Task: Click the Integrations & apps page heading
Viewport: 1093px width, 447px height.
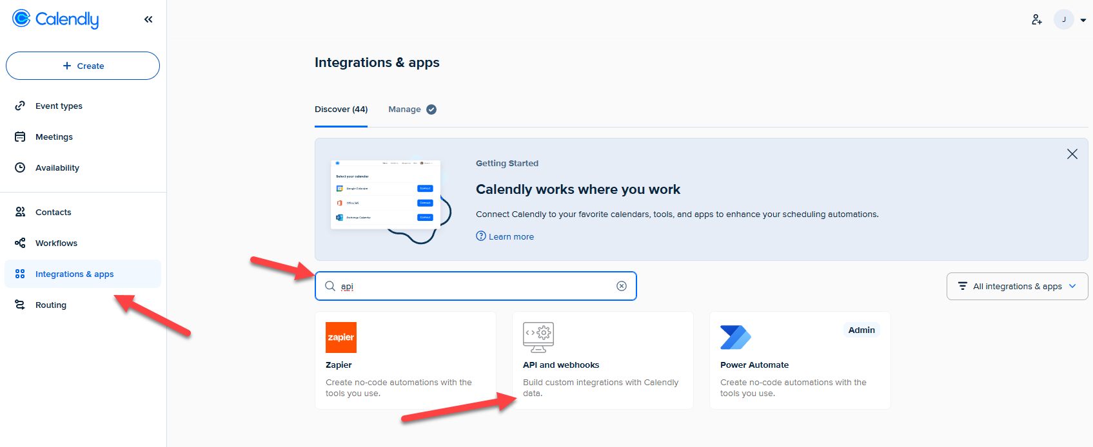Action: (377, 62)
